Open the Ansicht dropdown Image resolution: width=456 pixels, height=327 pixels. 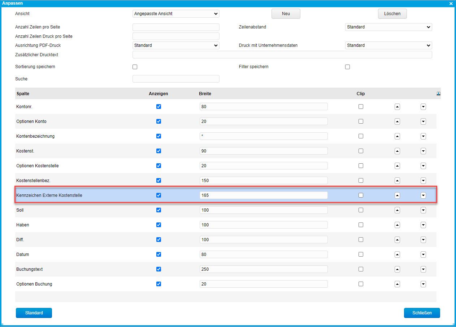pyautogui.click(x=176, y=14)
